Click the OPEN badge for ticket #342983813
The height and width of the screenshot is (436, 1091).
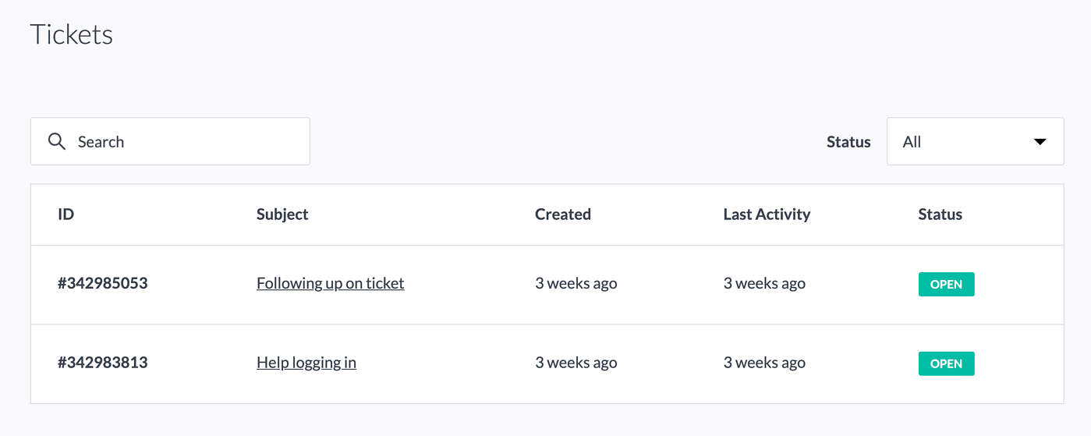coord(946,363)
